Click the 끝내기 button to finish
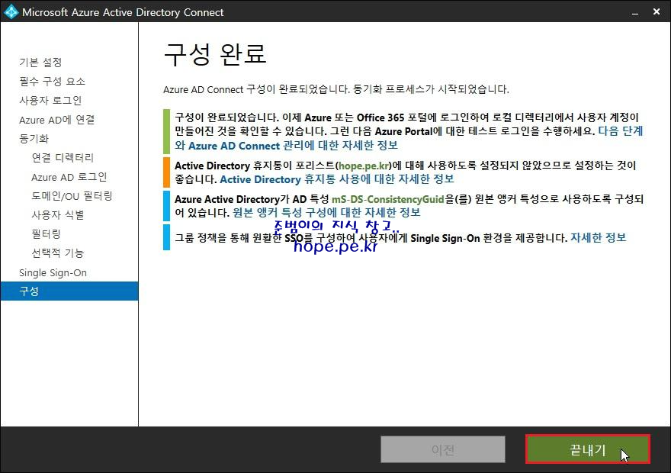 [588, 449]
